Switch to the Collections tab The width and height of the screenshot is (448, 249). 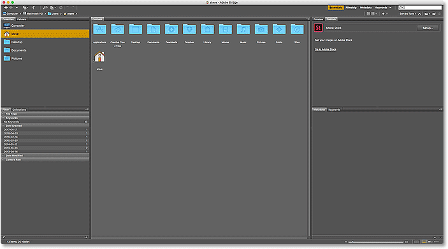coord(19,110)
